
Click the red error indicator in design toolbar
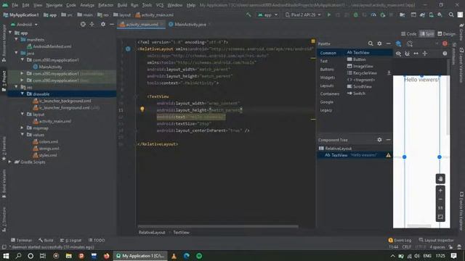point(445,43)
